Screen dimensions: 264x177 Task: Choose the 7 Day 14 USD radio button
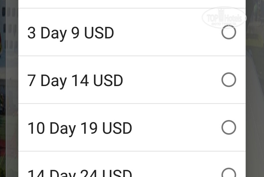click(x=229, y=79)
